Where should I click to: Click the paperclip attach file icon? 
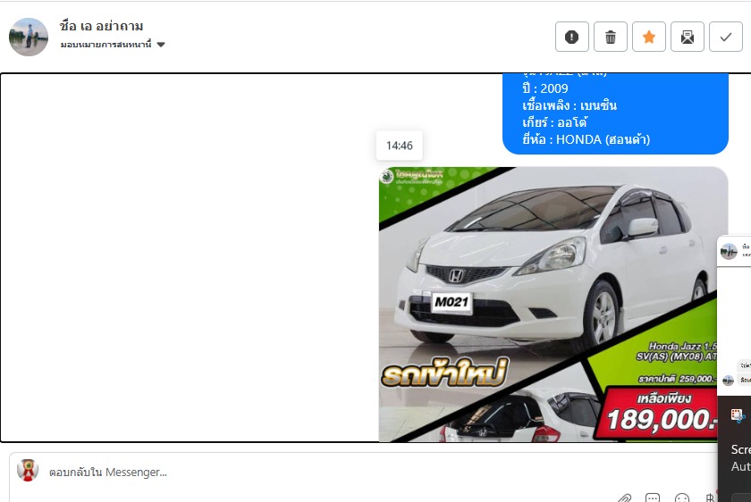click(625, 497)
